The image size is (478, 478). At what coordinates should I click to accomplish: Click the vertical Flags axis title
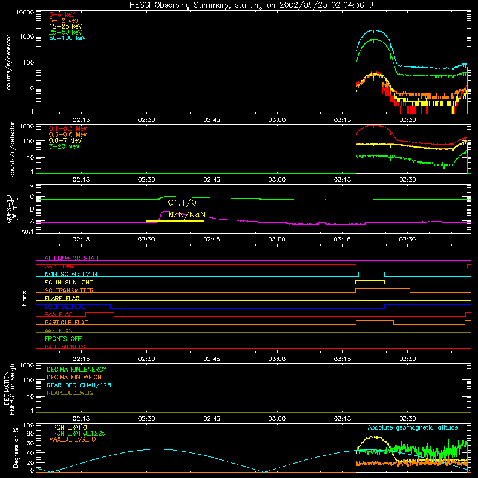[x=24, y=298]
